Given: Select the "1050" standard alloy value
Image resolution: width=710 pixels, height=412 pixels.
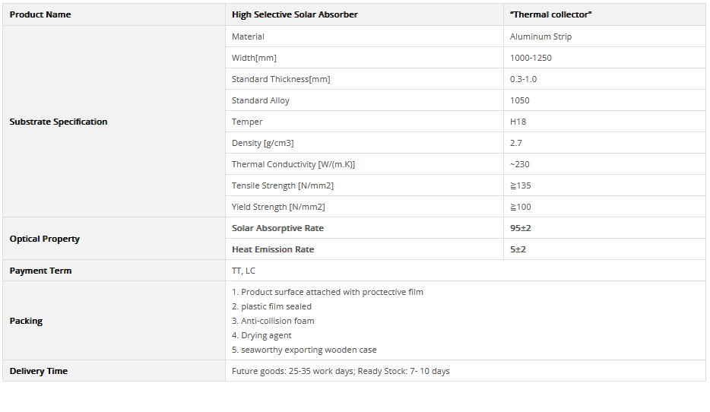Looking at the screenshot, I should point(520,100).
